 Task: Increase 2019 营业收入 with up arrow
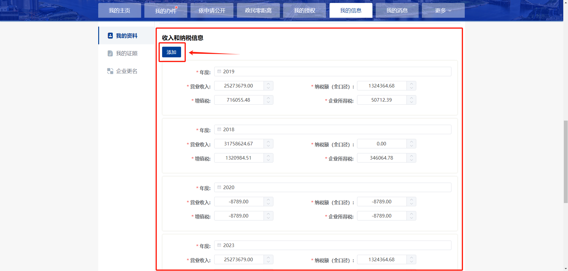click(268, 84)
